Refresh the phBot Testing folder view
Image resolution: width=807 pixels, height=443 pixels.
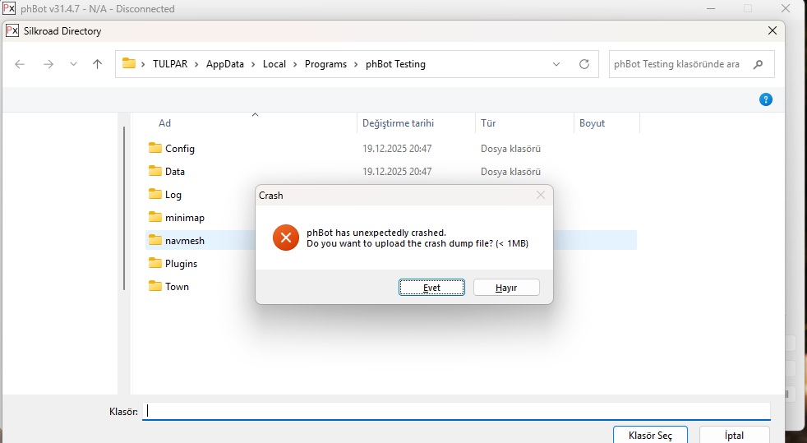coord(584,64)
